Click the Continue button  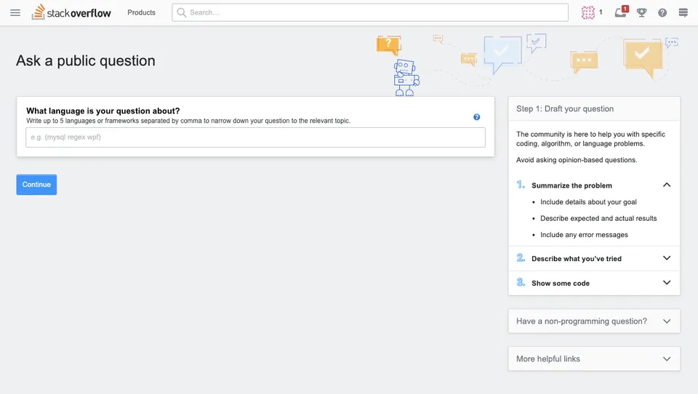coord(36,185)
